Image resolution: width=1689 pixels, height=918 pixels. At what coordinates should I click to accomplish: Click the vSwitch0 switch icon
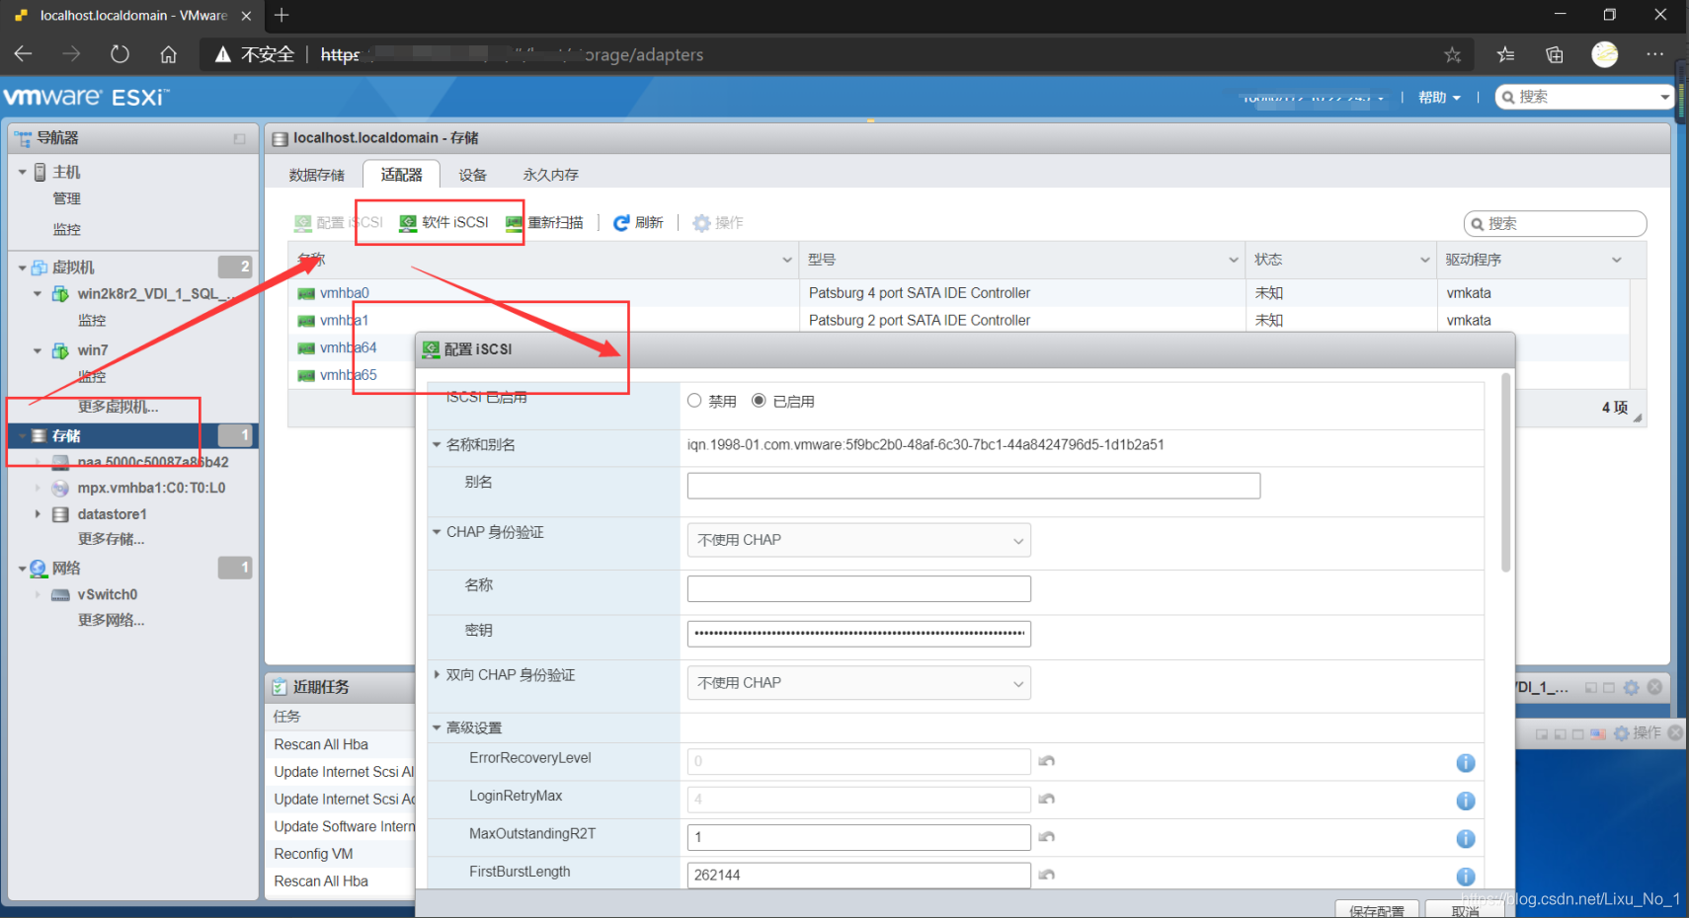[60, 595]
